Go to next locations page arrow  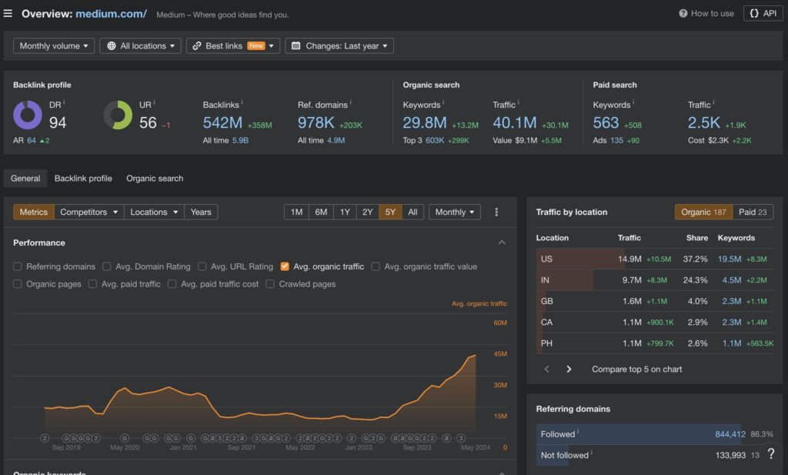[x=569, y=369]
